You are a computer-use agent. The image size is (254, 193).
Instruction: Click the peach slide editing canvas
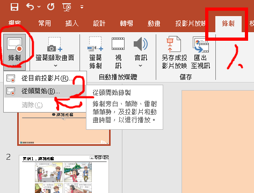pos(218,142)
